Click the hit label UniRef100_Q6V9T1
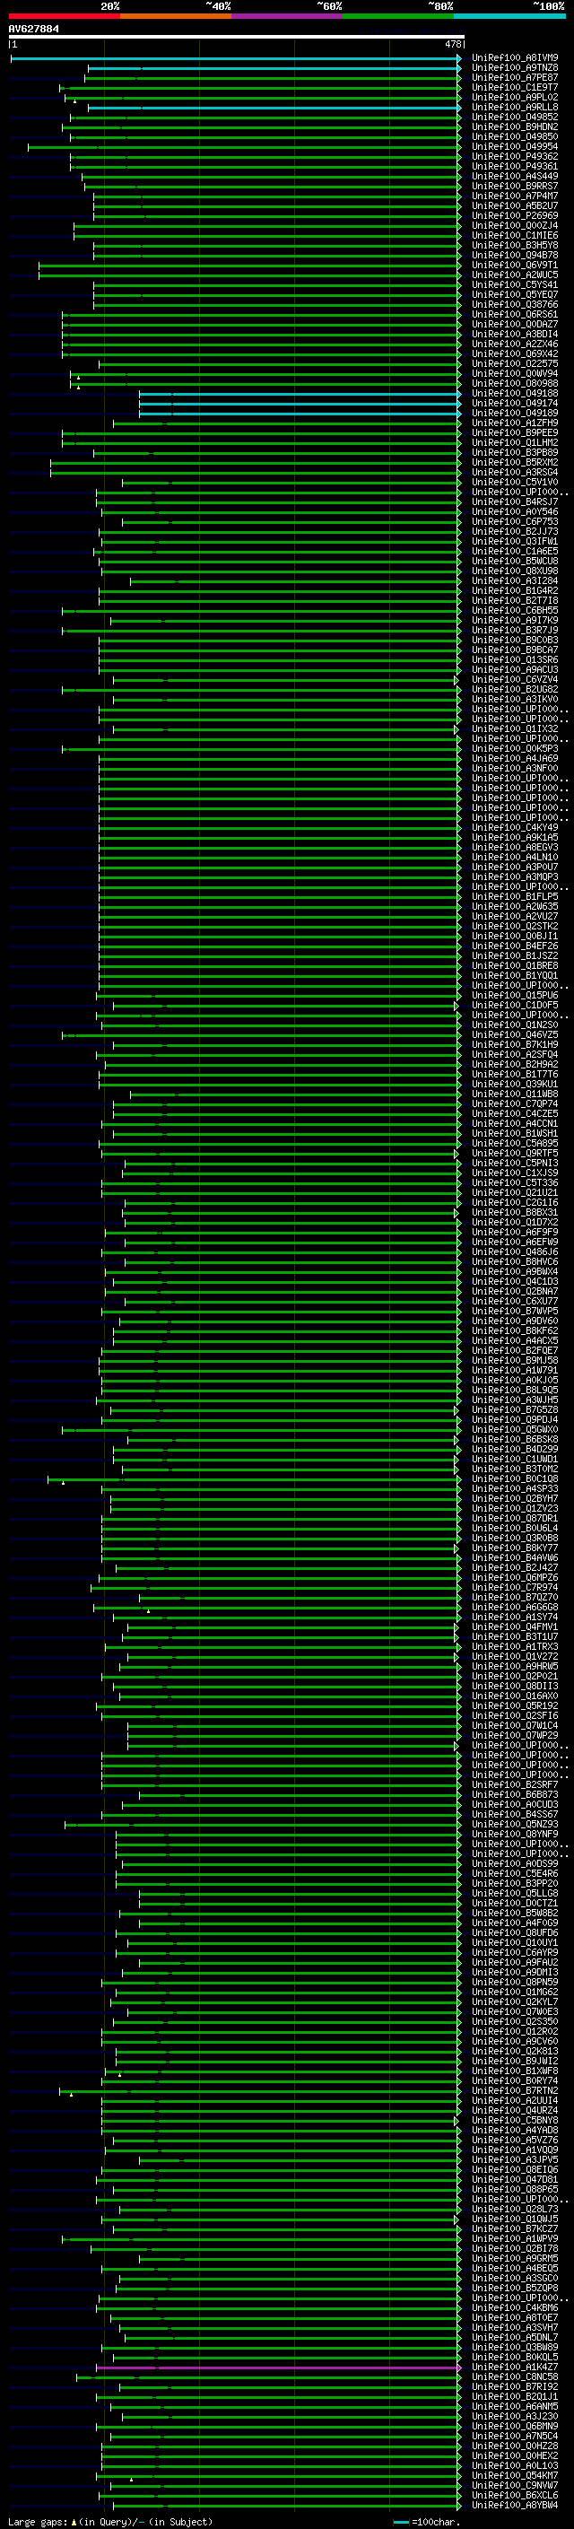The width and height of the screenshot is (574, 2529). click(515, 265)
